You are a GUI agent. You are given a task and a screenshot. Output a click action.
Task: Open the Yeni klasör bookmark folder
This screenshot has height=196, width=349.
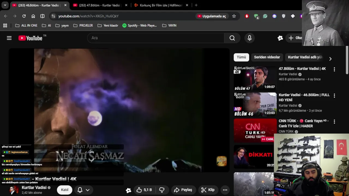click(x=108, y=25)
